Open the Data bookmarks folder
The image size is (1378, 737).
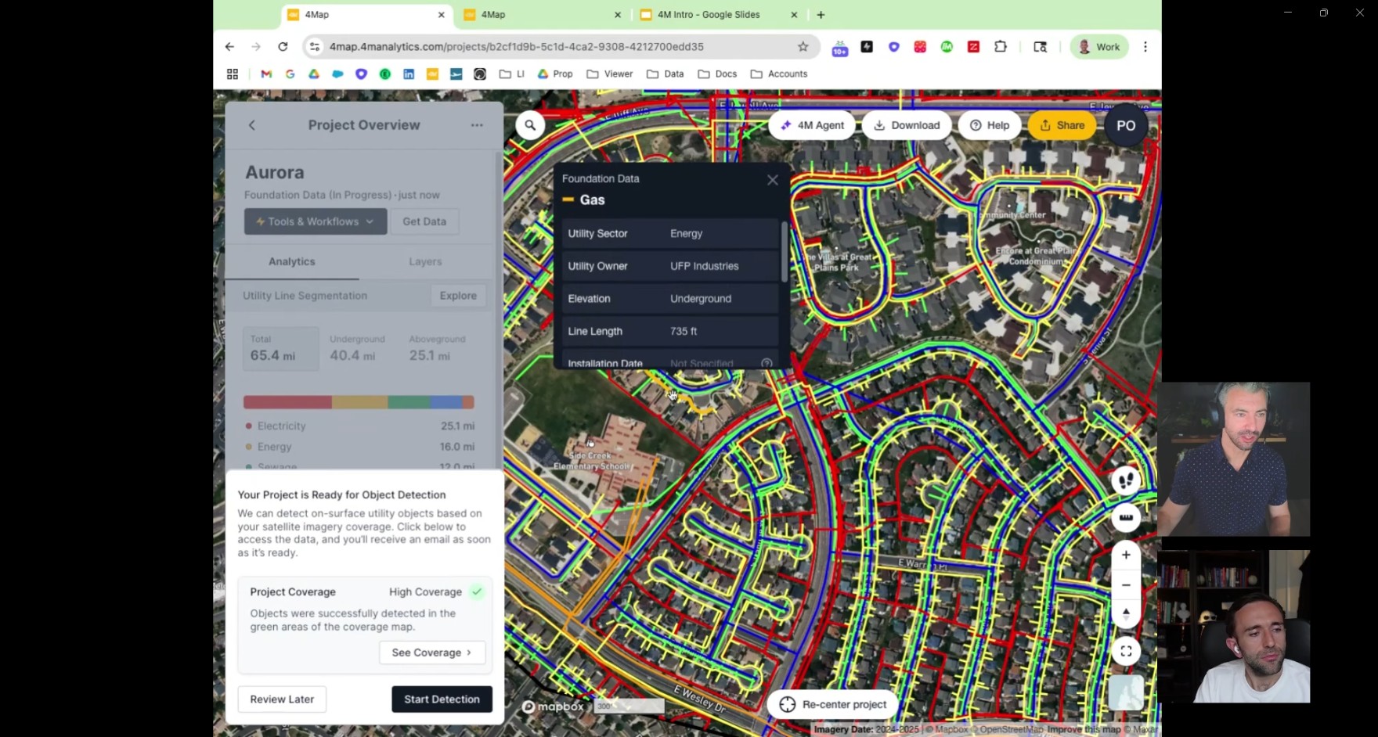click(666, 74)
